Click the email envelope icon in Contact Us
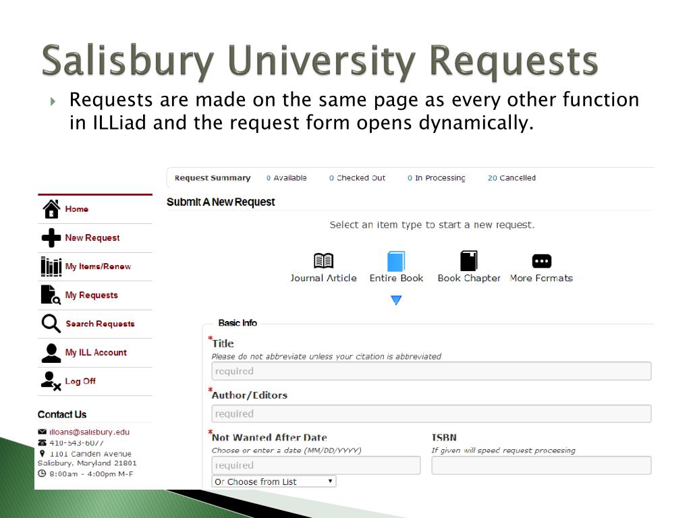691x518 pixels. pos(42,432)
